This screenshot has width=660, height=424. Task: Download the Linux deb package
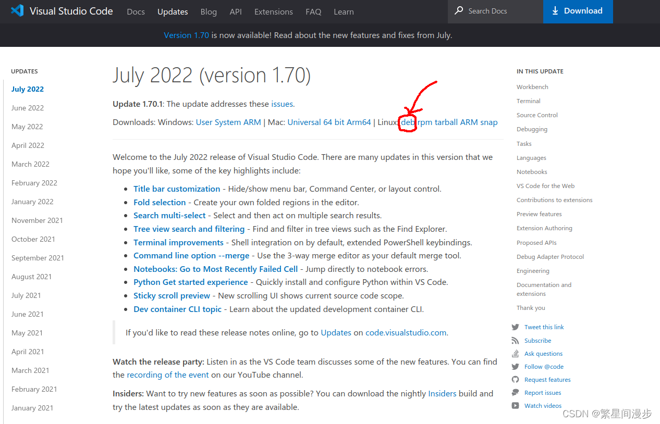(408, 122)
